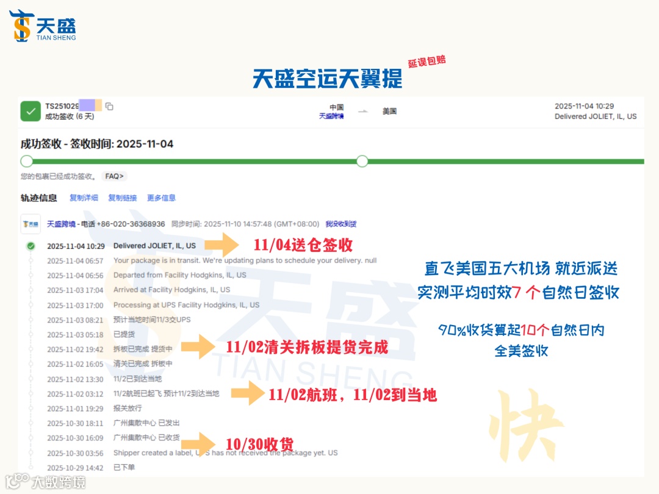Click 更多信息 link
Viewport: 659px width, 494px height.
[x=161, y=198]
